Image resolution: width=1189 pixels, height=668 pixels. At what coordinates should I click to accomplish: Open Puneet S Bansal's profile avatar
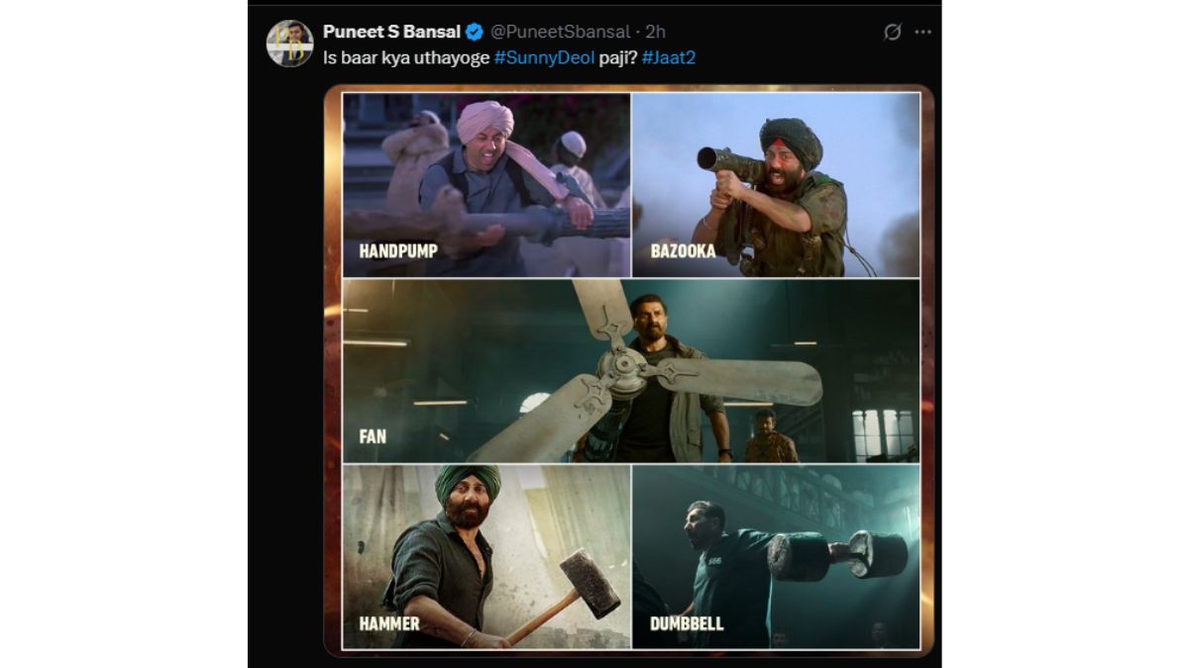coord(289,44)
